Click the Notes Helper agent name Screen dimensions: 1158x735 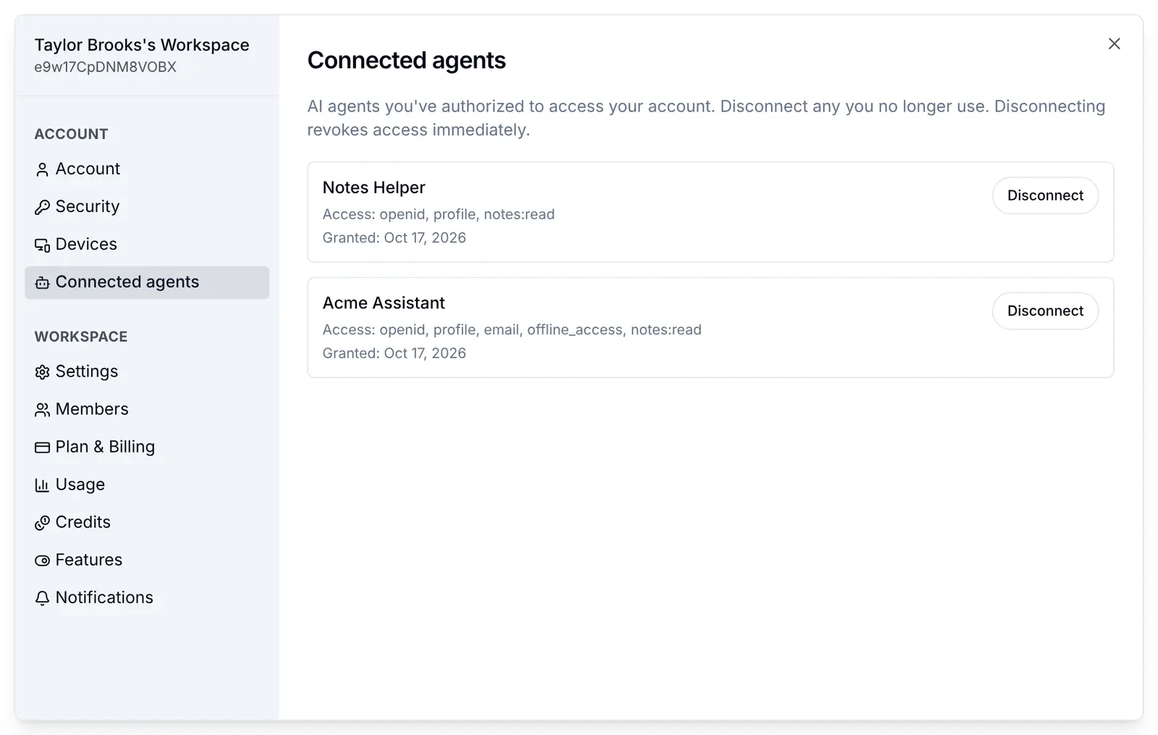pyautogui.click(x=373, y=188)
